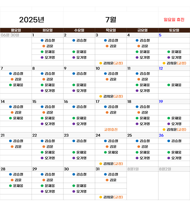The image size is (190, 206).
Task: Click 오가영 on Friday the 4th
Action: pyautogui.click(x=143, y=58)
